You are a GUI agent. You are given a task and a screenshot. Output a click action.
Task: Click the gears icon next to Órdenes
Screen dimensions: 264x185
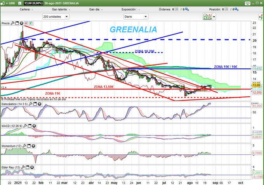[187, 9]
